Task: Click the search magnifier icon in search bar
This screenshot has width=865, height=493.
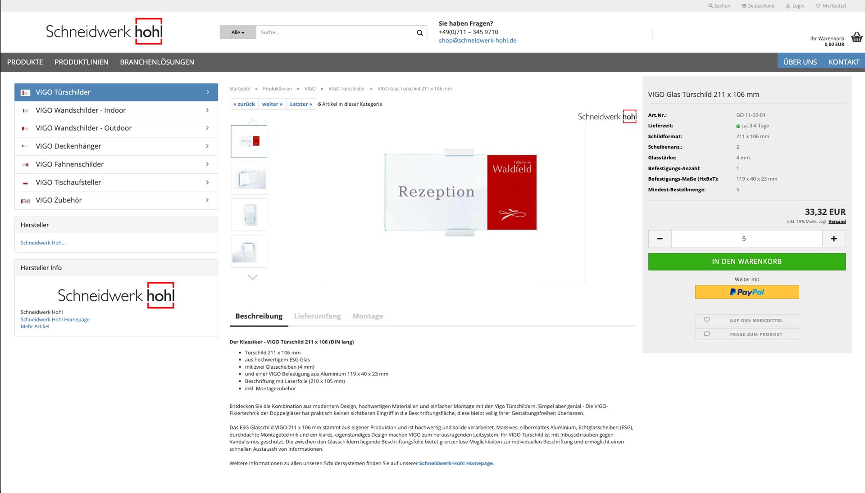Action: pos(419,32)
